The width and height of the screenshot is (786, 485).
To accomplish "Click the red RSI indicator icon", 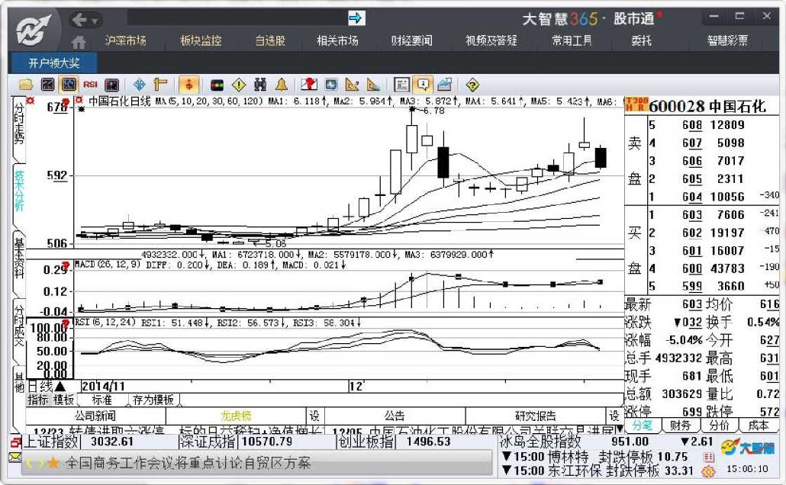I will pos(90,85).
